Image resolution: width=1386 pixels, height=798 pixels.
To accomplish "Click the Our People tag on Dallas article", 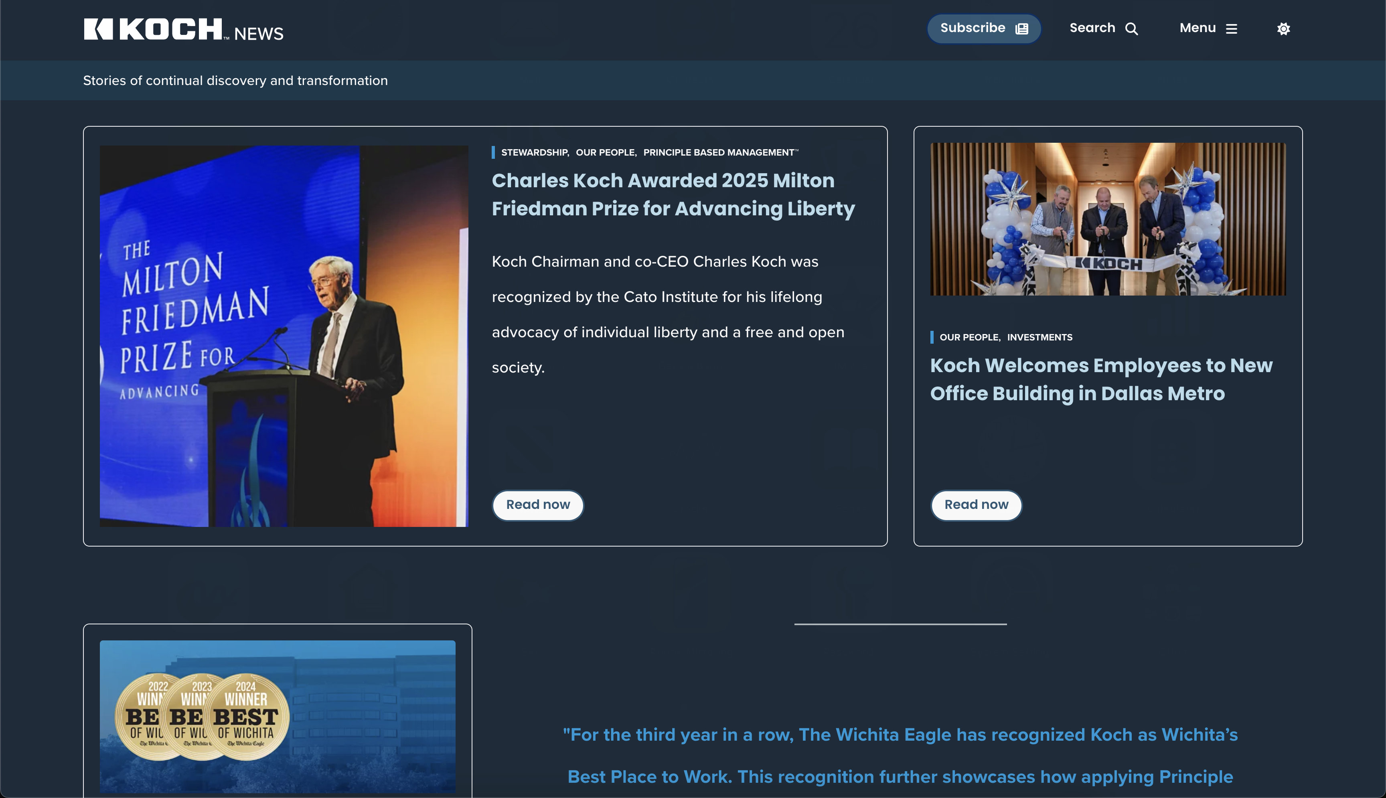I will coord(969,338).
